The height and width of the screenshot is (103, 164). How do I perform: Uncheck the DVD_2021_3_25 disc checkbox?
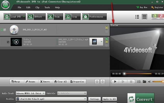[5, 30]
